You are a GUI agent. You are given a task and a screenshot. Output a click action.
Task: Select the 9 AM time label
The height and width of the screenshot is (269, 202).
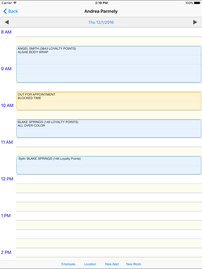click(x=6, y=69)
